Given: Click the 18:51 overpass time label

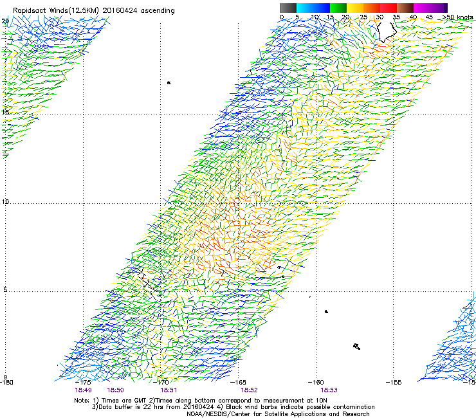Looking at the screenshot, I should tap(169, 390).
